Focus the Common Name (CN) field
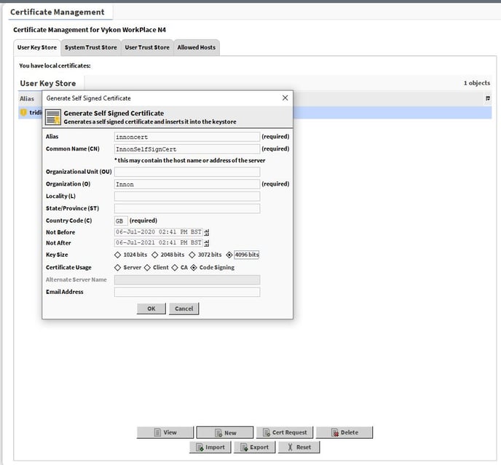This screenshot has width=501, height=465. 187,149
